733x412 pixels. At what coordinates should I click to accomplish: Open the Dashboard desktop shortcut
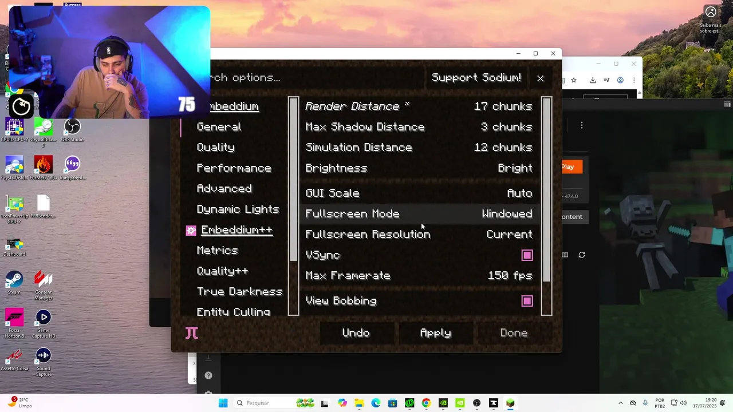click(14, 247)
